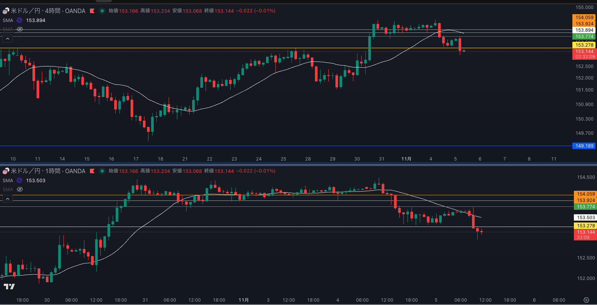Viewport: 597px width, 305px height.
Task: Click the USD/JPY flag icon on 4-hour chart
Action: pos(6,11)
